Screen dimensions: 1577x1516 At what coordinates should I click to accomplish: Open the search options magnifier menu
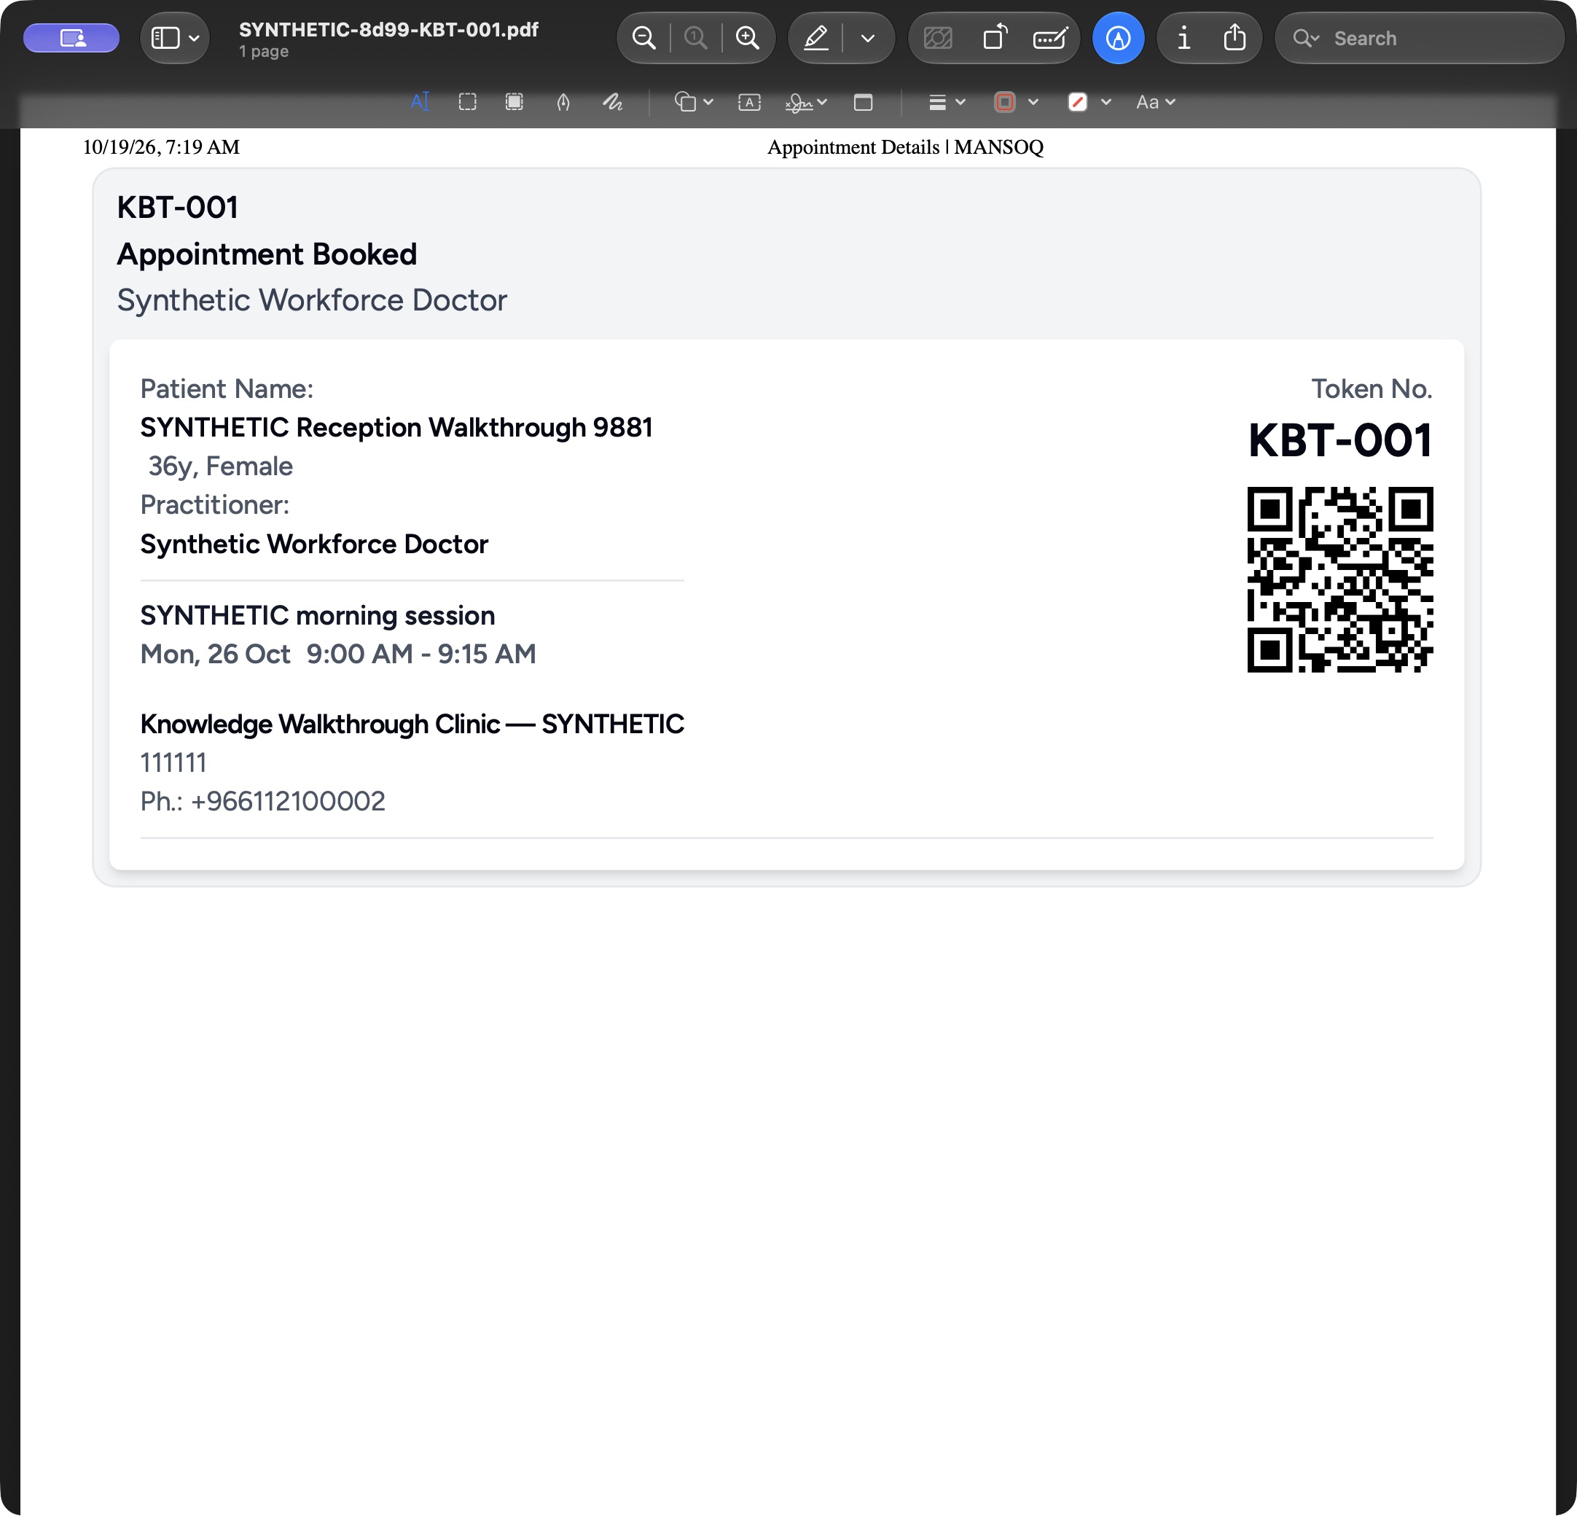(x=1306, y=38)
